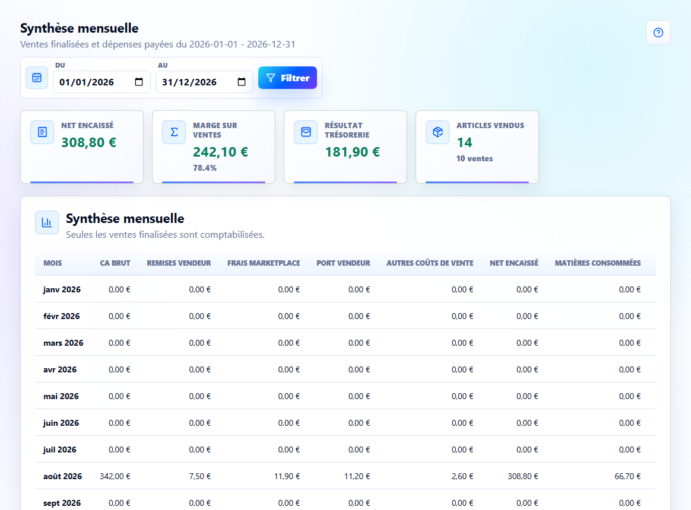The width and height of the screenshot is (691, 510).
Task: Click the 181,90 € résultat trésorerie amount
Action: 352,152
